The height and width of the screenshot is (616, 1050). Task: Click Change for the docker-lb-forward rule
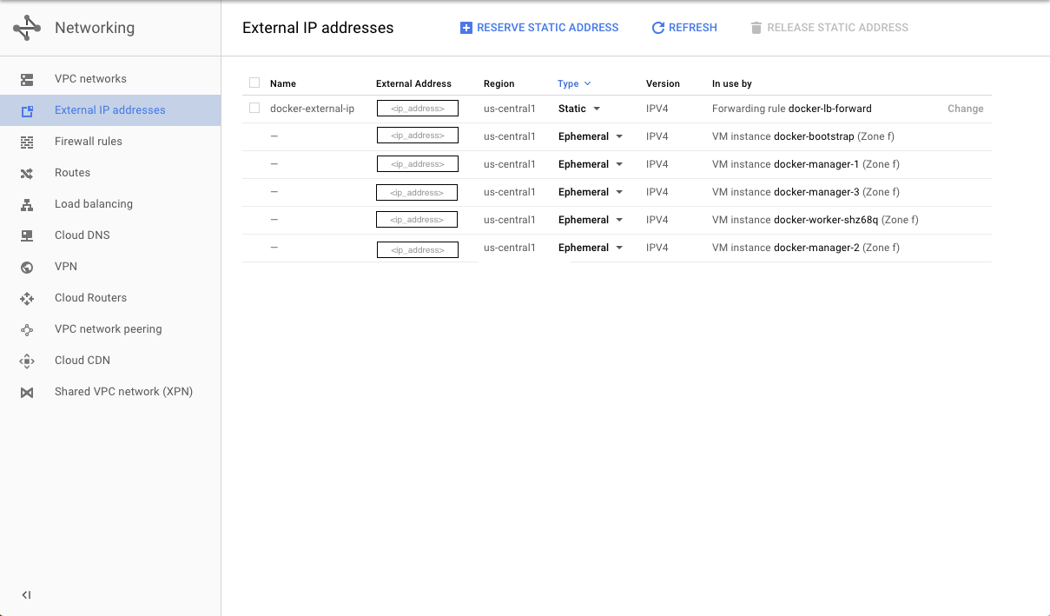(966, 109)
